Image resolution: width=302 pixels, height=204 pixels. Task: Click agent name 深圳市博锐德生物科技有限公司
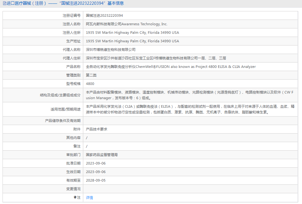pyautogui.click(x=110, y=50)
